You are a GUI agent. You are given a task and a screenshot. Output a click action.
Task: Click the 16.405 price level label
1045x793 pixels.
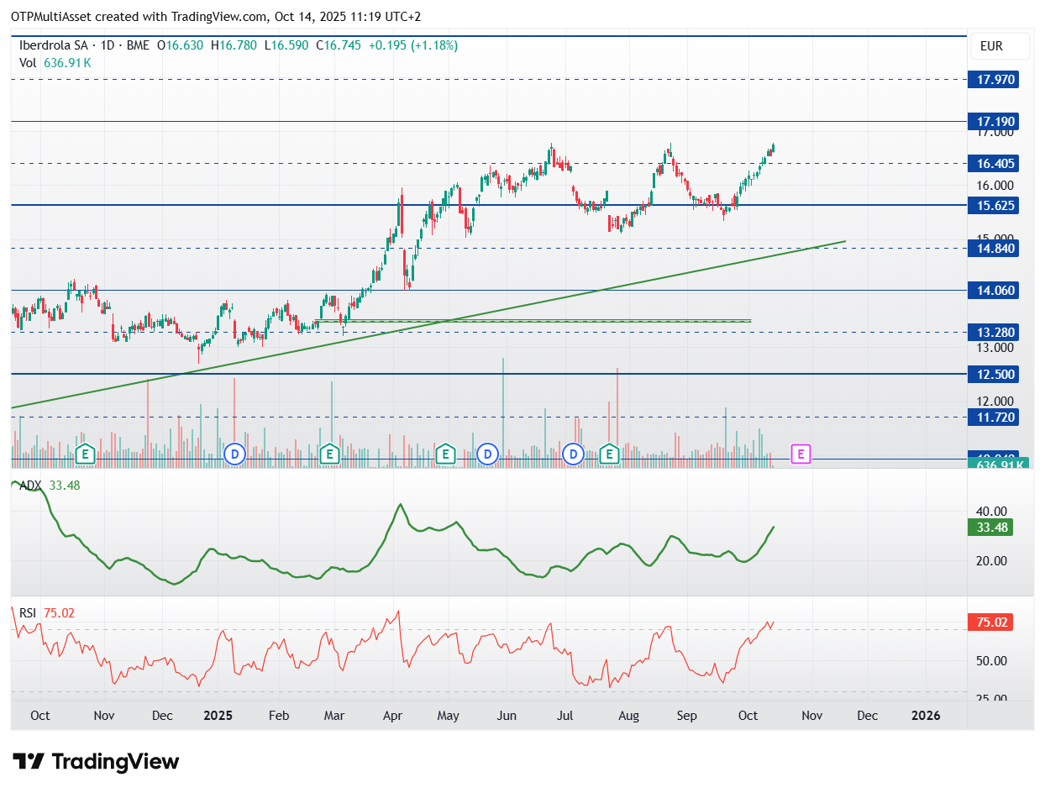click(x=991, y=163)
